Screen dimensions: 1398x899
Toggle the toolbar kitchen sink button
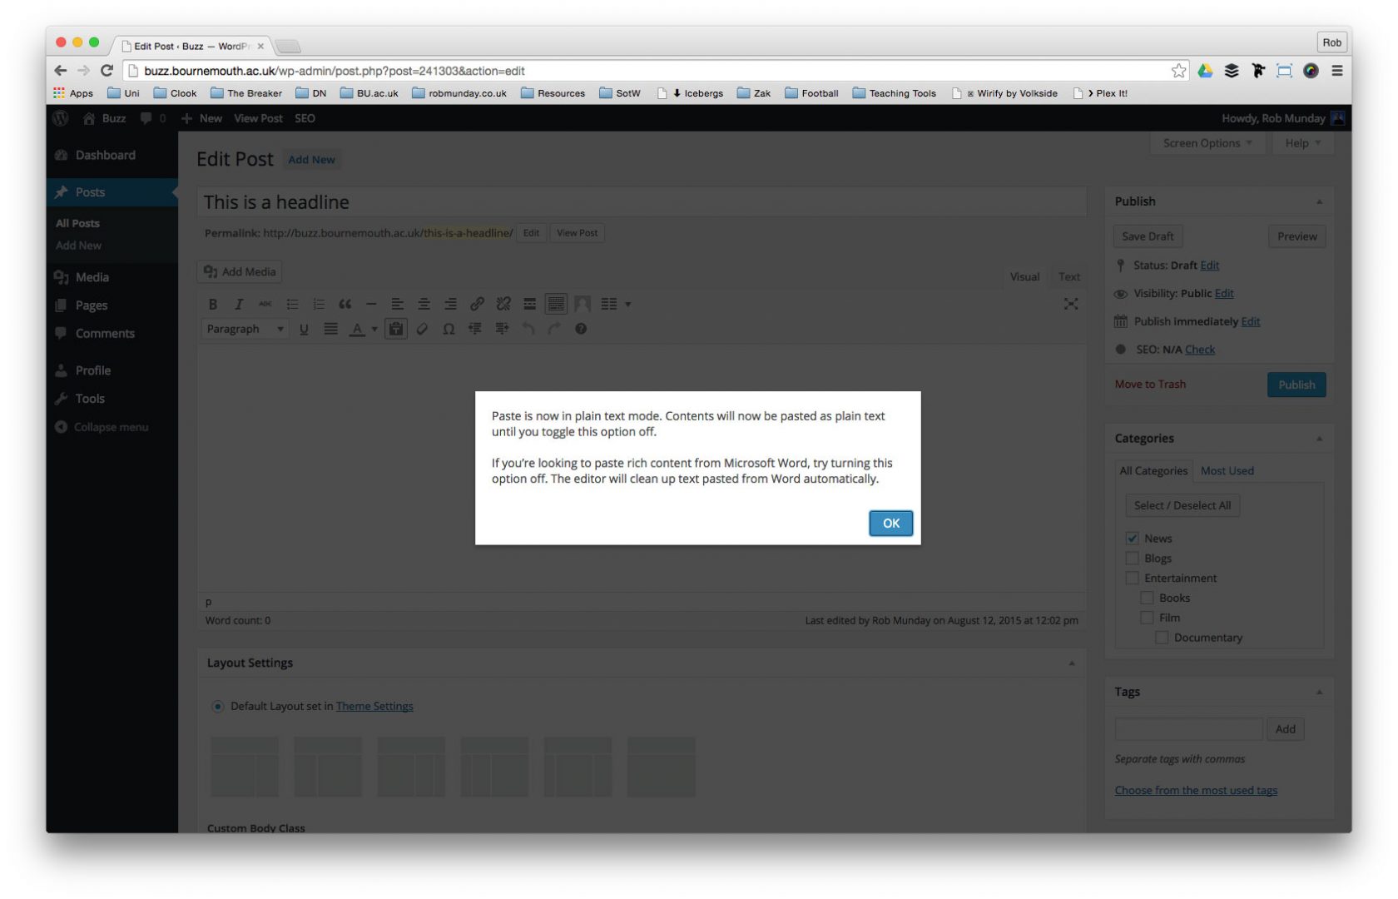556,304
